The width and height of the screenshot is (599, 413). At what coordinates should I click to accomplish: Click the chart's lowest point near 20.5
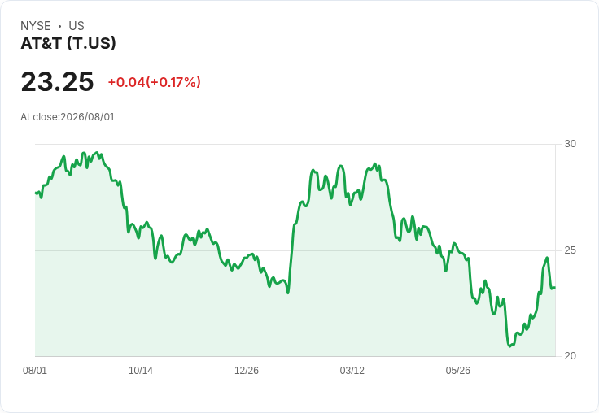pyautogui.click(x=510, y=346)
